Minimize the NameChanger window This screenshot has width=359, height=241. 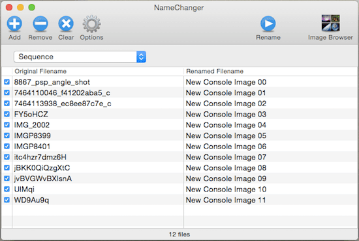click(x=20, y=7)
